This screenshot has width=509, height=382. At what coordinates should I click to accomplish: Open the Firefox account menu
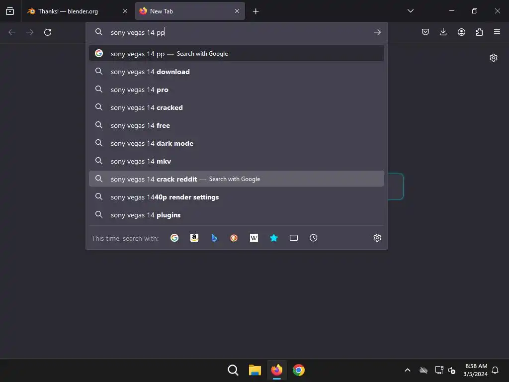pos(461,32)
